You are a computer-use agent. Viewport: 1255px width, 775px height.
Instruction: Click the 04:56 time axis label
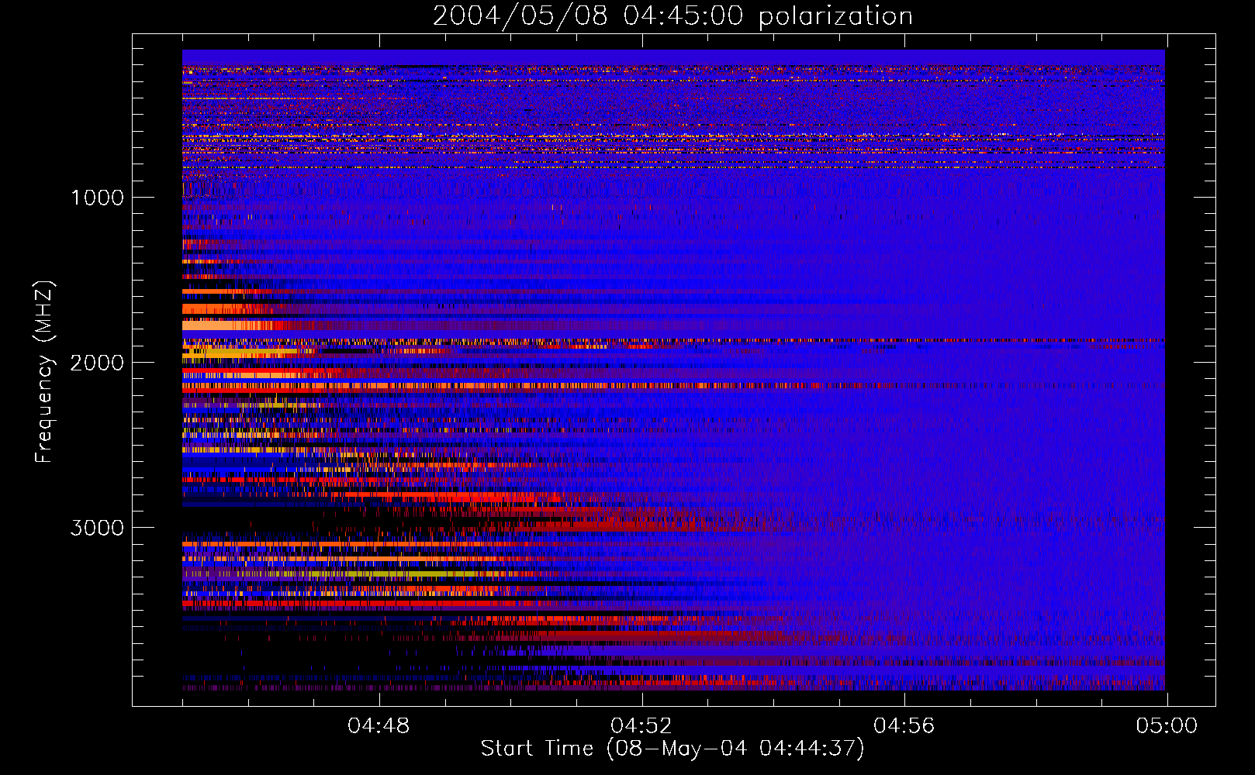pyautogui.click(x=904, y=726)
